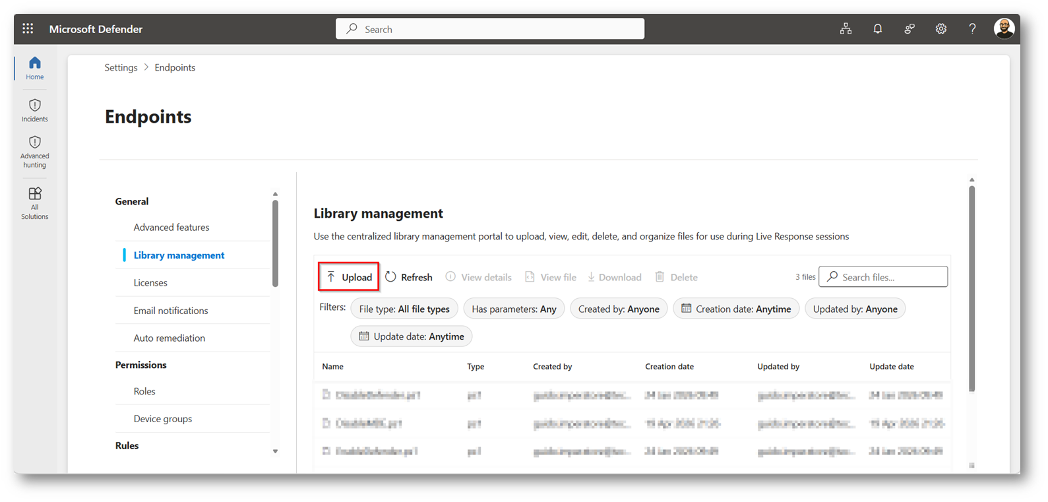Open the File type filter dropdown
The height and width of the screenshot is (502, 1048).
click(404, 309)
